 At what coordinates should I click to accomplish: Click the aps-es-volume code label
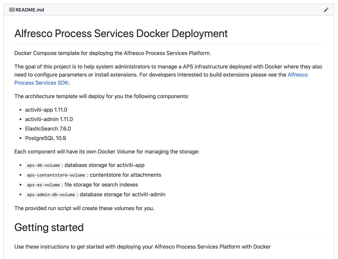point(43,185)
